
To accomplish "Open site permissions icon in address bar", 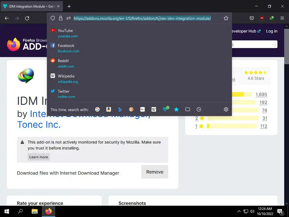I will 69,18.
